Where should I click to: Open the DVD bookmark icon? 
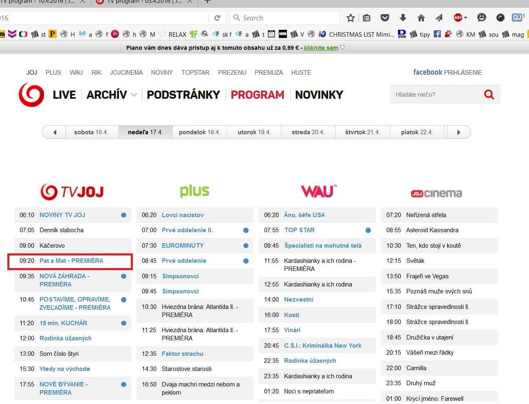pyautogui.click(x=402, y=34)
